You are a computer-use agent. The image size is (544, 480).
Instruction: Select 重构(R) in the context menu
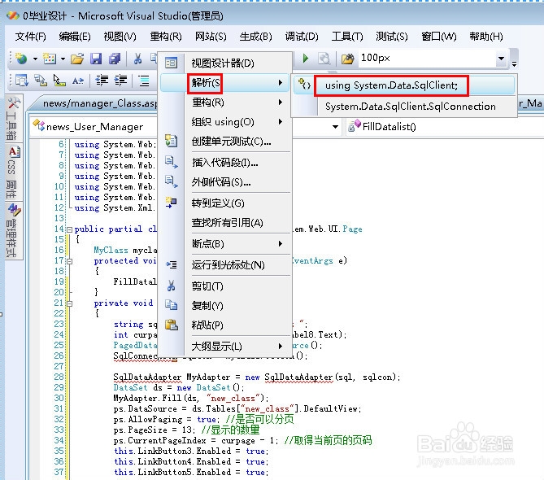point(224,103)
